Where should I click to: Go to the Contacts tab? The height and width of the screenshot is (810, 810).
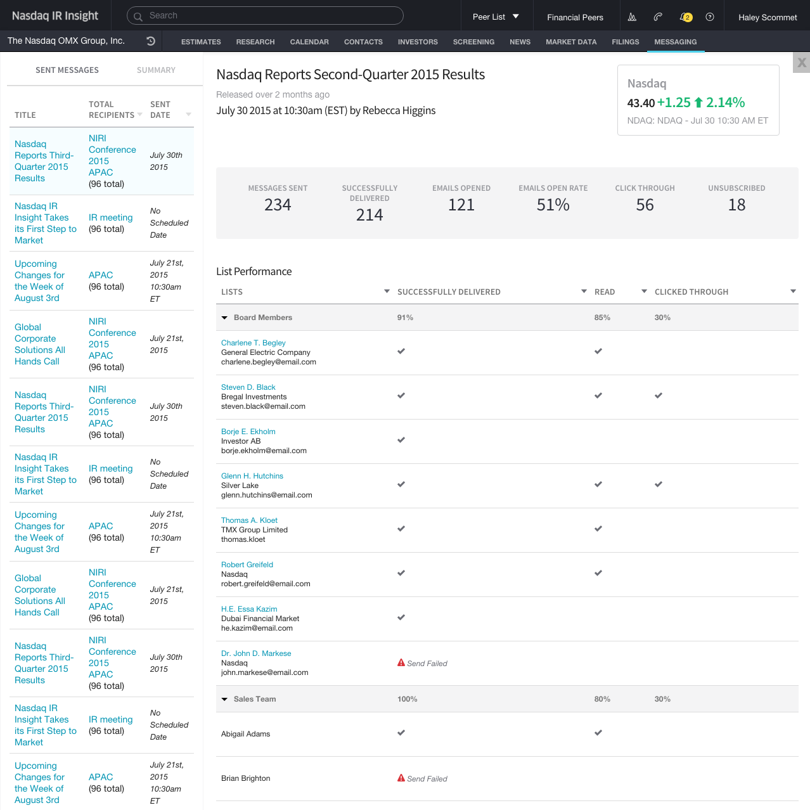pyautogui.click(x=363, y=42)
